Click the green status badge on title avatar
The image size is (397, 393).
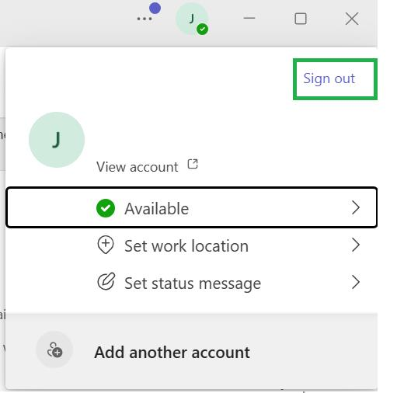pos(202,29)
